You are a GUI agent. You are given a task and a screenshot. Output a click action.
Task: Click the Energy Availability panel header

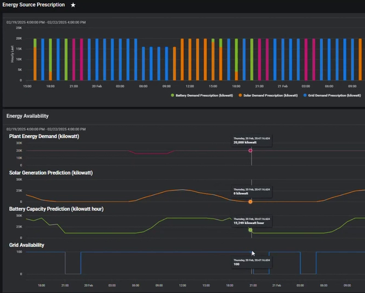pos(27,116)
